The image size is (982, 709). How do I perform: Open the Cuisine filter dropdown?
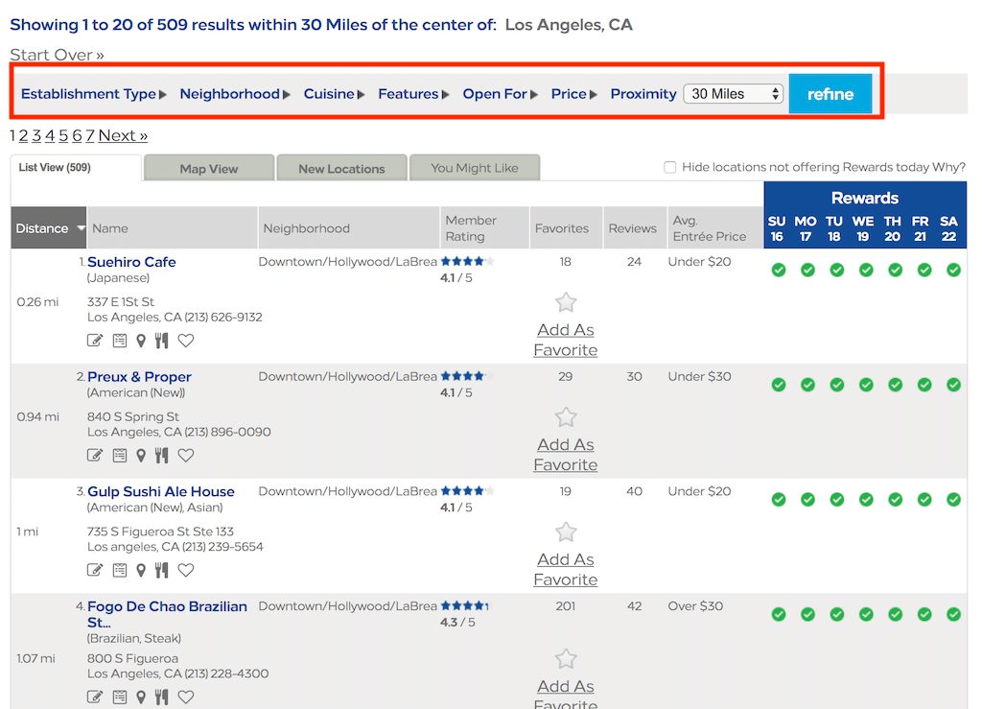pyautogui.click(x=334, y=94)
